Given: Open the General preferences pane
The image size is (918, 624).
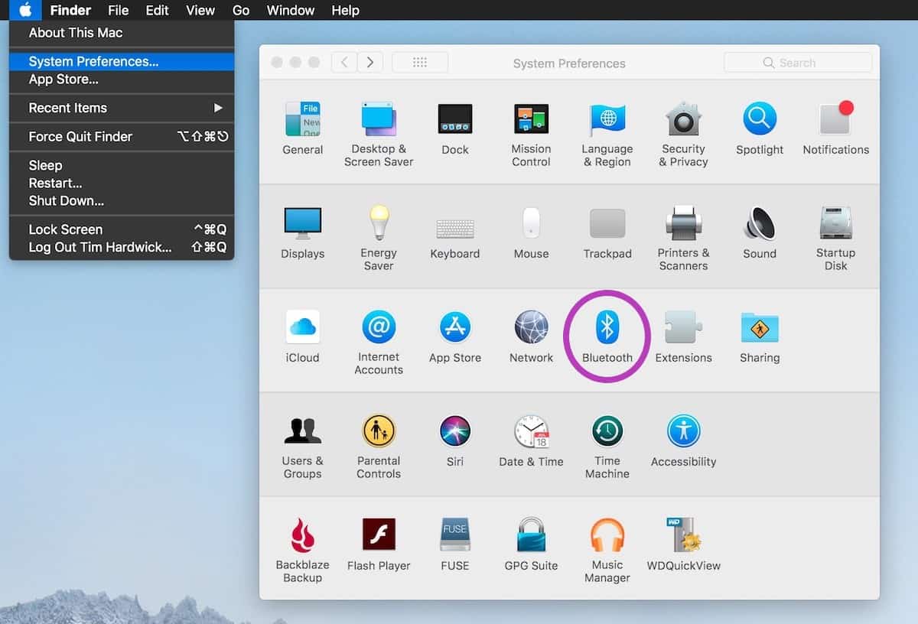Looking at the screenshot, I should click(303, 128).
